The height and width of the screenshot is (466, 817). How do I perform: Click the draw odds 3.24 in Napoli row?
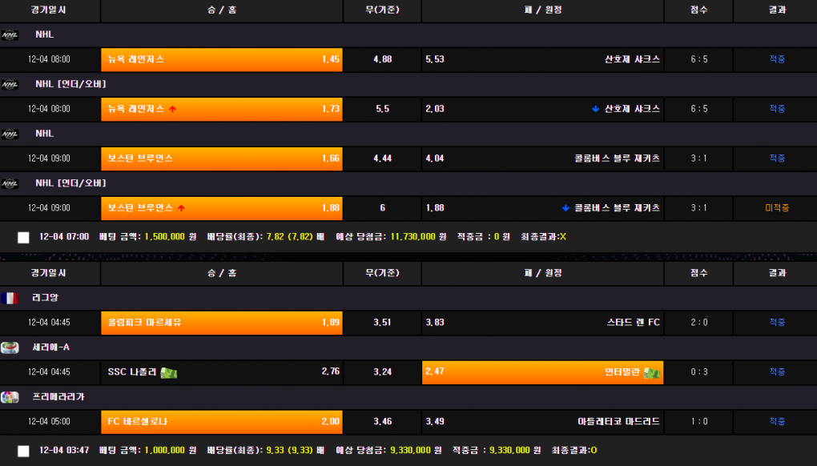coord(382,372)
